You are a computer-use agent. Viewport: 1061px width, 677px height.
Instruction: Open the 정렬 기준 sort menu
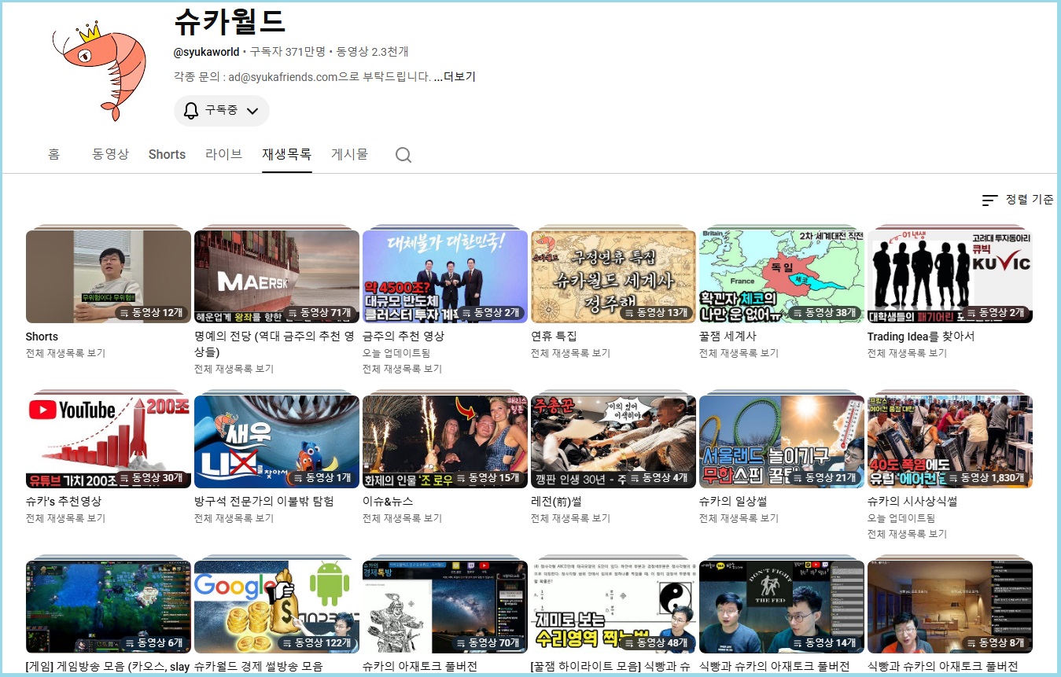coord(1018,200)
